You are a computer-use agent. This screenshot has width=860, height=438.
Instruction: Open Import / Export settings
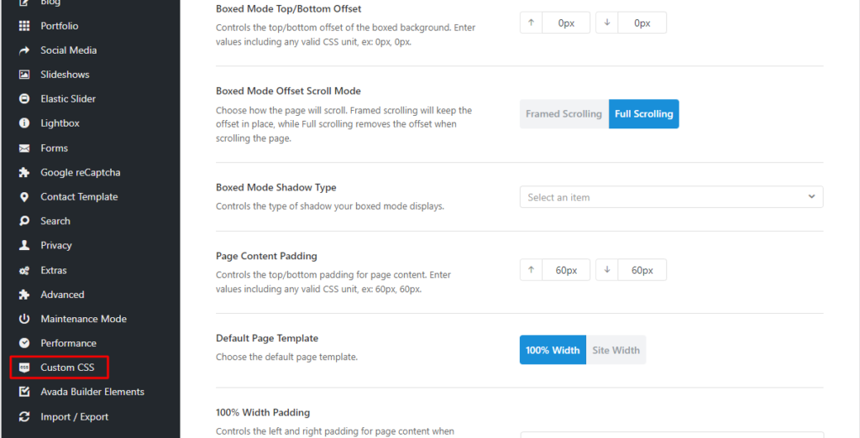click(x=74, y=416)
